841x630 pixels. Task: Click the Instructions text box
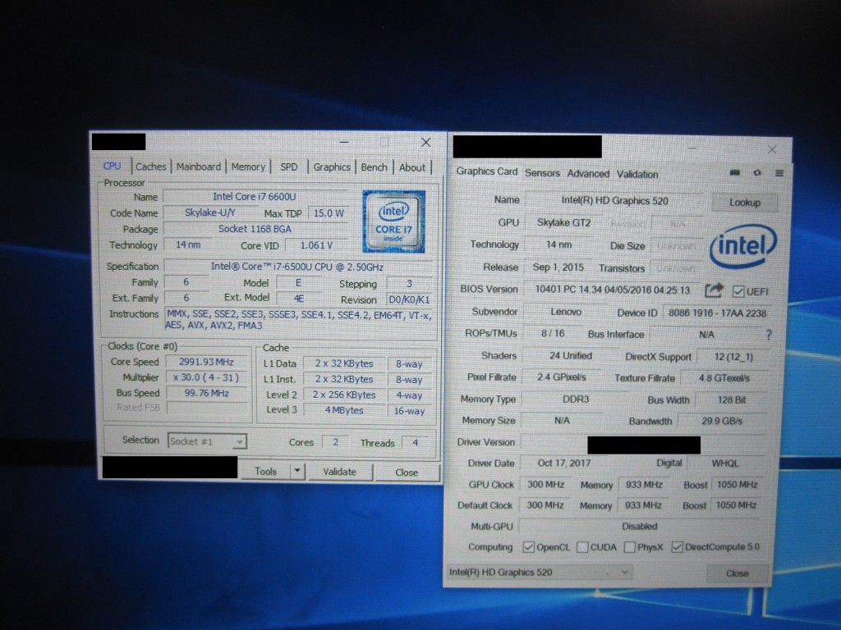pyautogui.click(x=298, y=320)
